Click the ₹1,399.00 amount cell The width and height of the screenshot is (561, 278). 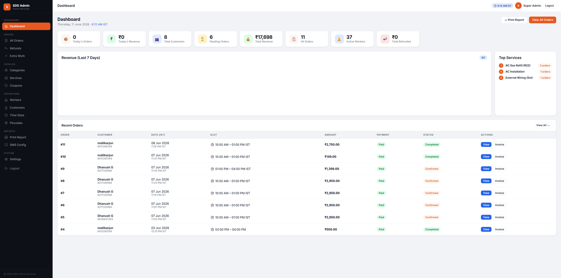click(332, 169)
